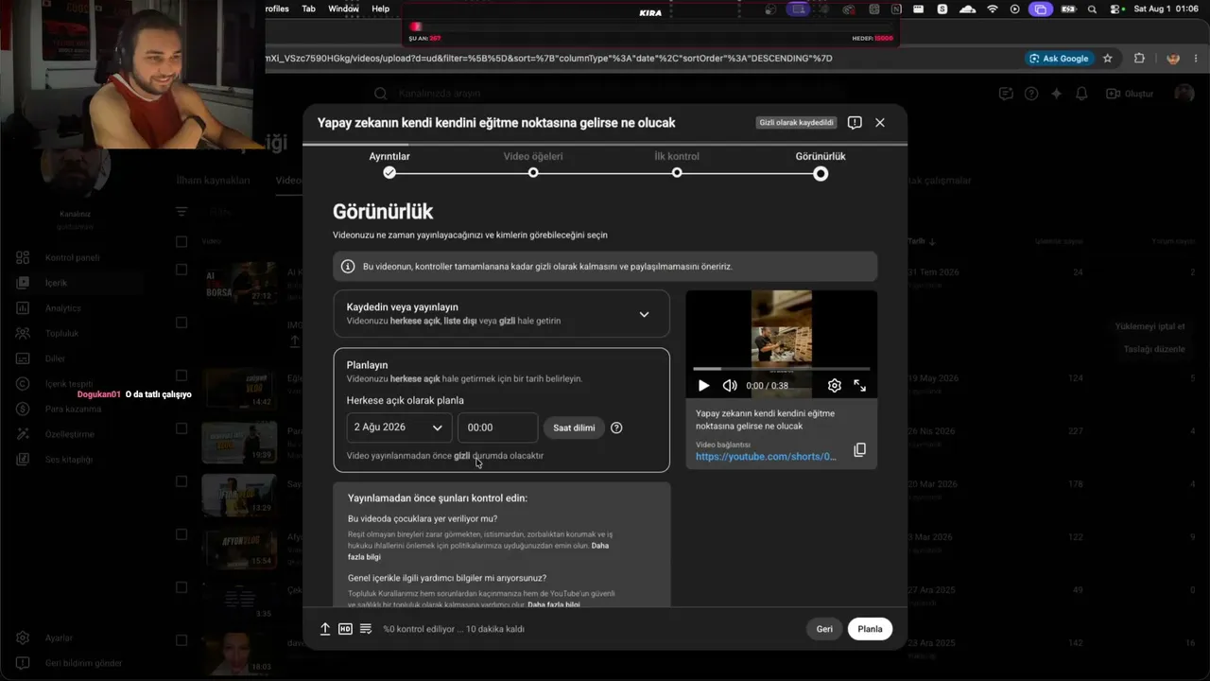Viewport: 1210px width, 681px height.
Task: Select the checkbox for the 13:29 video row
Action: tap(181, 481)
